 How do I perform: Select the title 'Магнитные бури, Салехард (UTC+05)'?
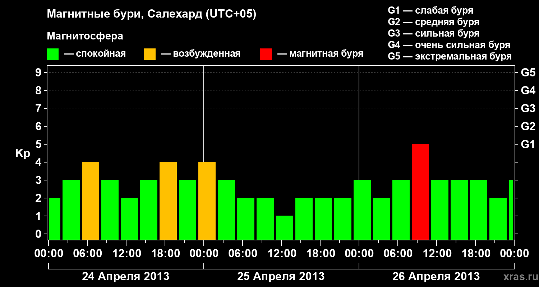point(152,14)
